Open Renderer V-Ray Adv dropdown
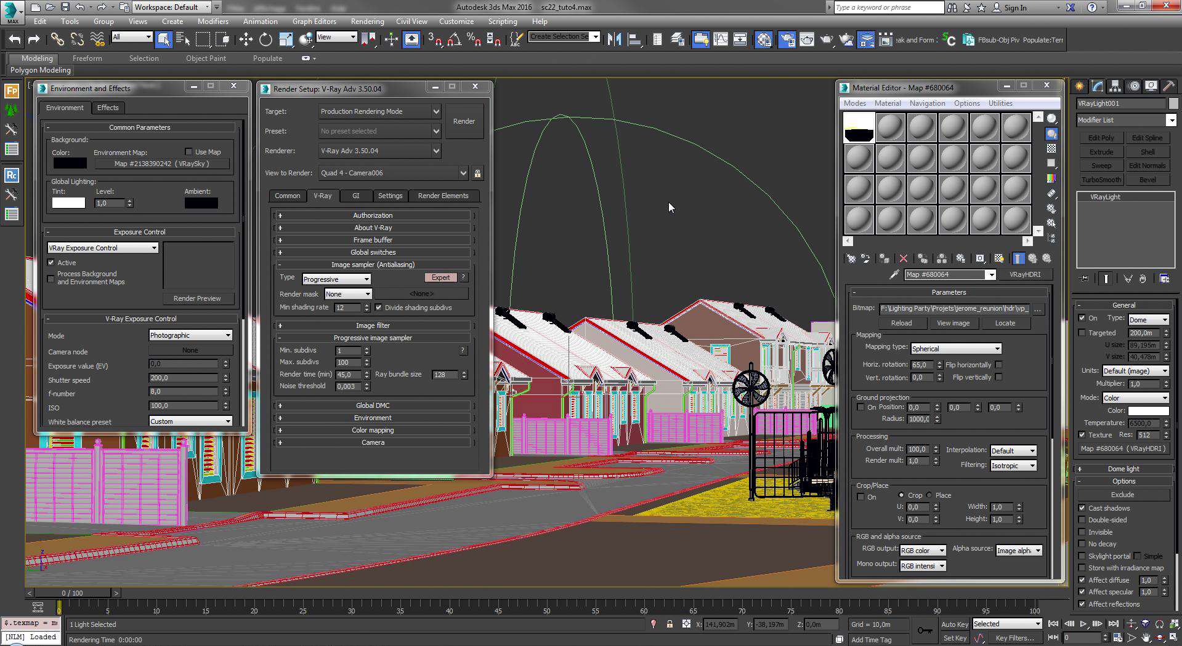 tap(379, 151)
